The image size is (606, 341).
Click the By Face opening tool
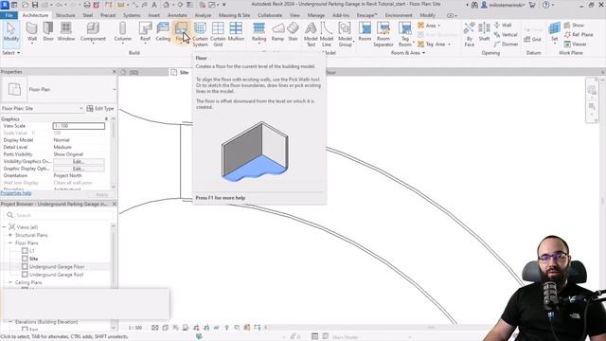pos(470,34)
